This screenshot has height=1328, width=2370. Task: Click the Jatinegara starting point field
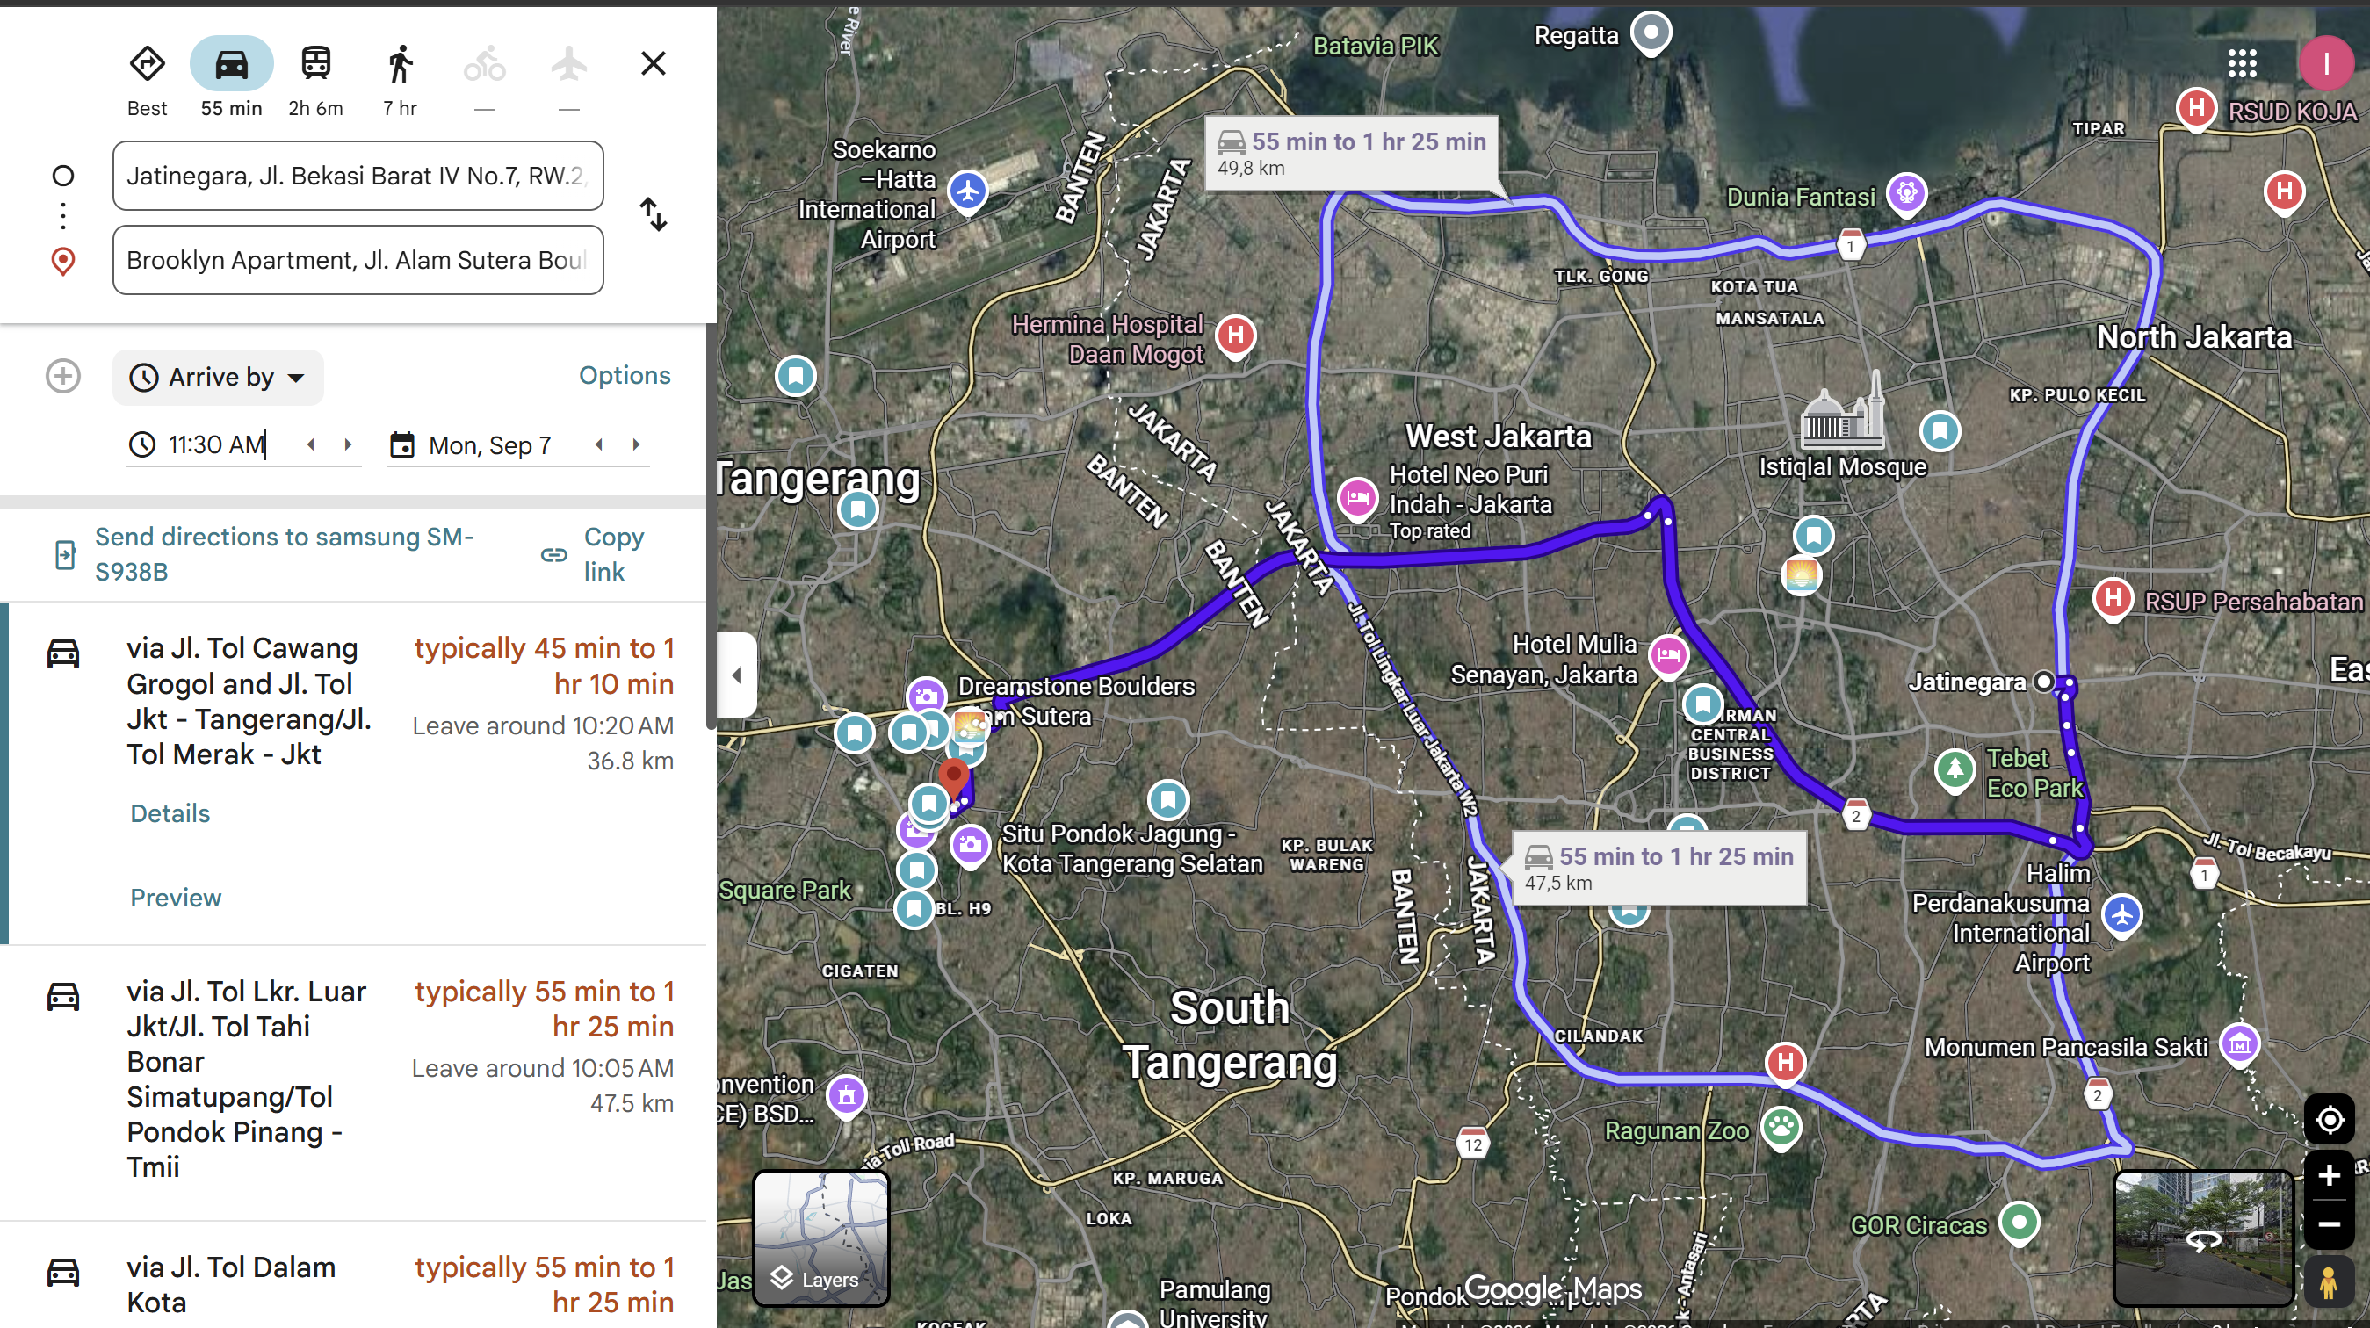tap(358, 176)
